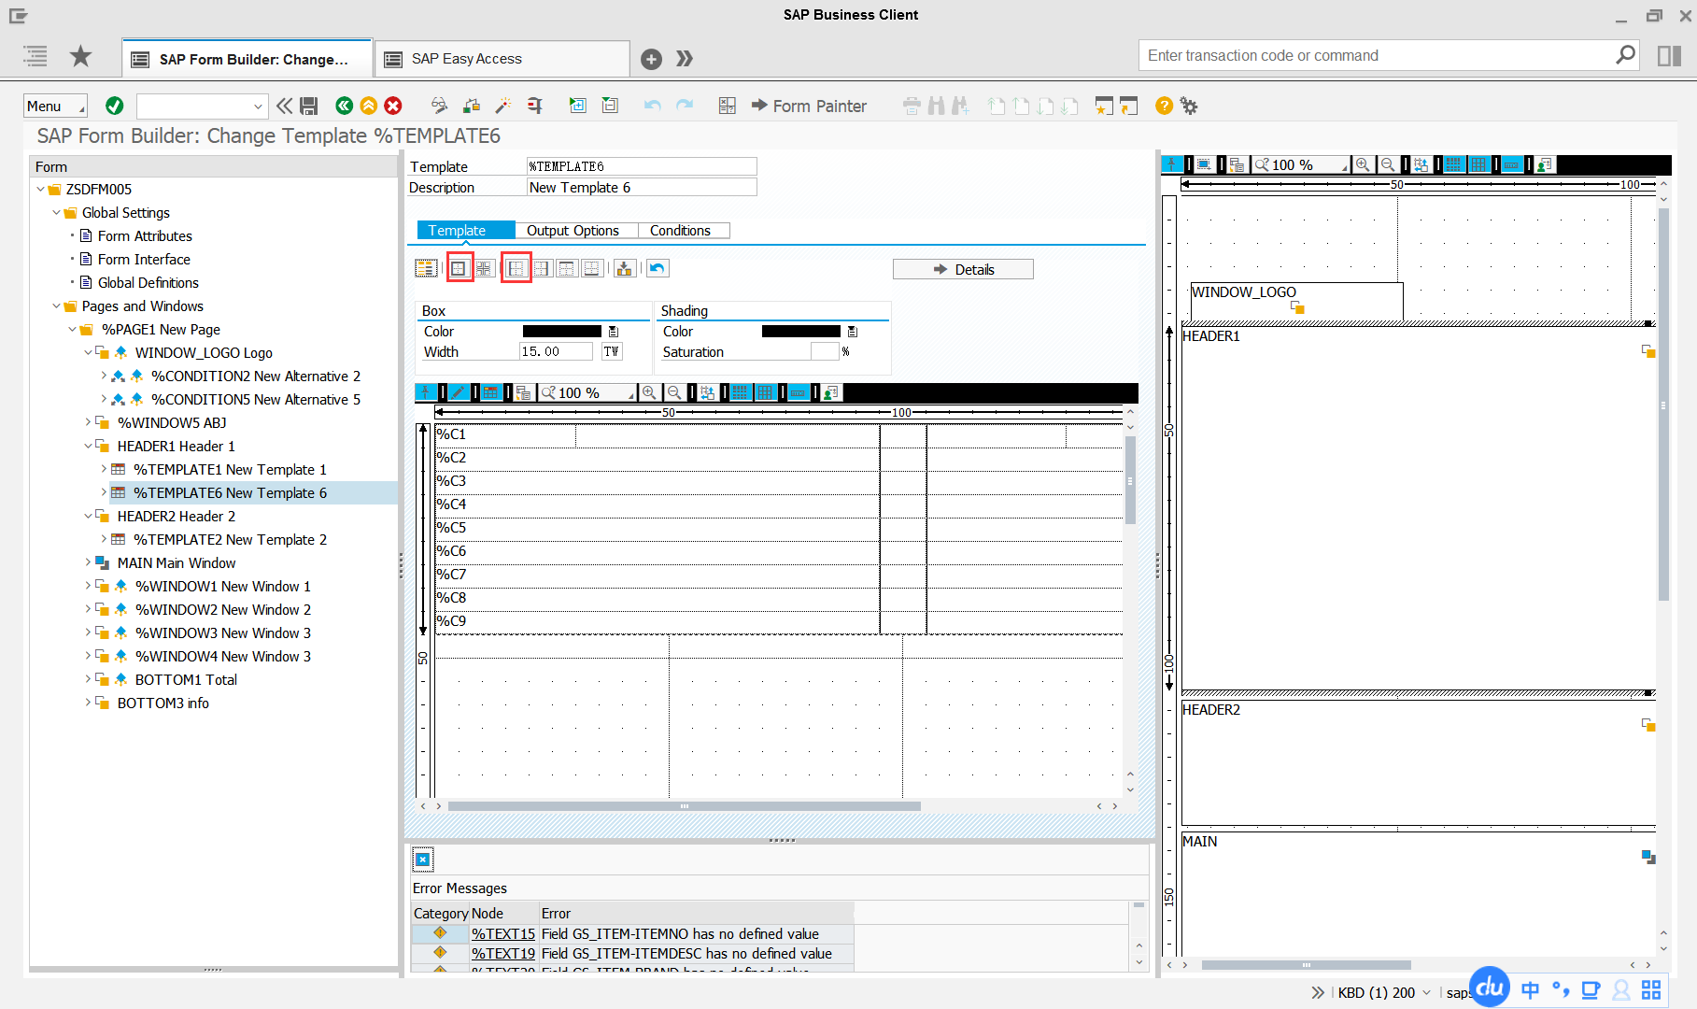
Task: Open the Box Color picker icon
Action: [614, 332]
